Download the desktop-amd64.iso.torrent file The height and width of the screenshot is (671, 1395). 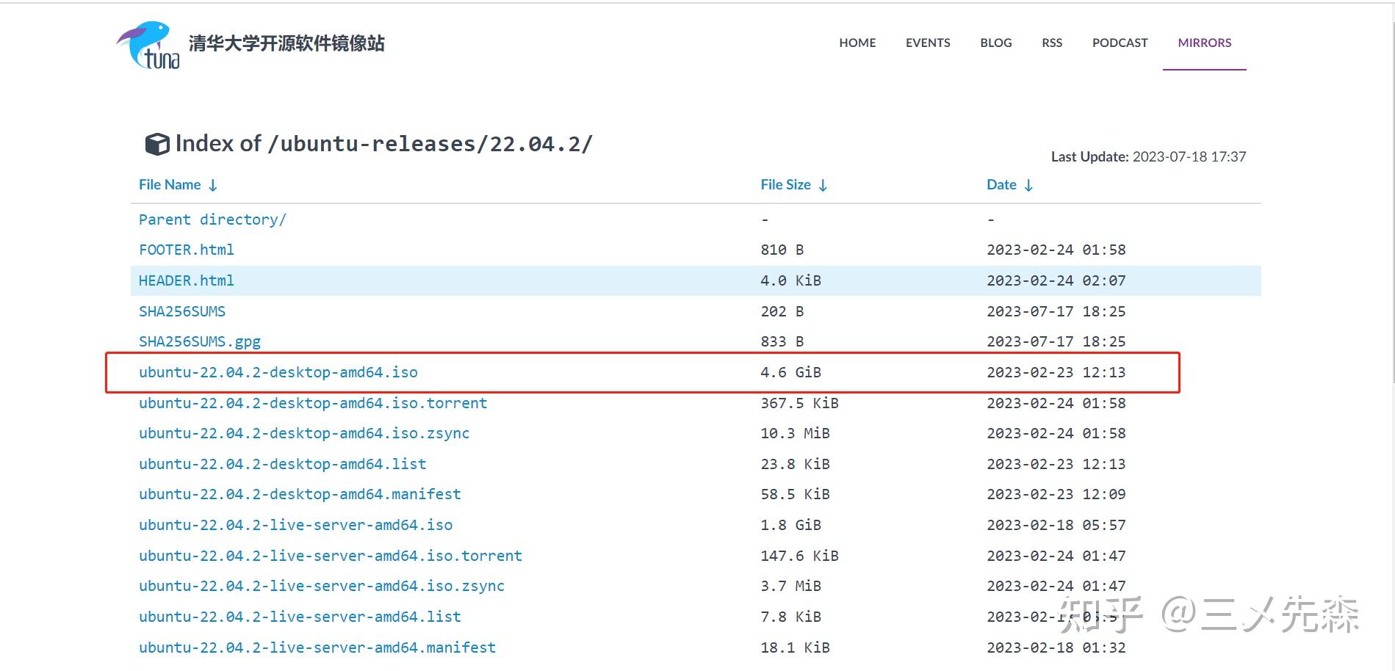(x=313, y=403)
